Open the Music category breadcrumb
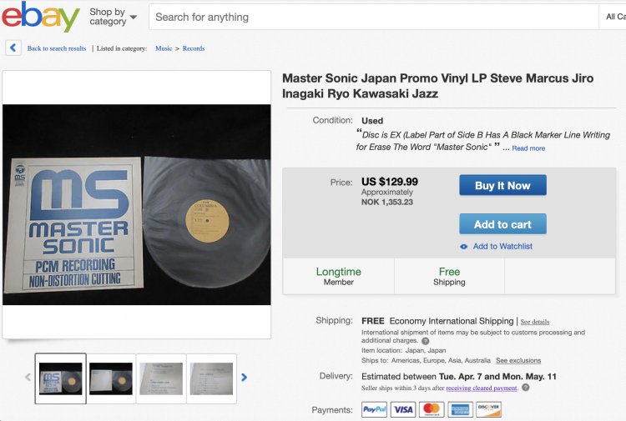Screen dimensions: 626x421 pos(164,48)
